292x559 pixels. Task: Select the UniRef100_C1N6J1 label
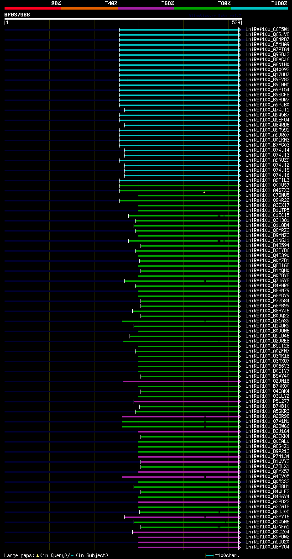click(x=267, y=240)
